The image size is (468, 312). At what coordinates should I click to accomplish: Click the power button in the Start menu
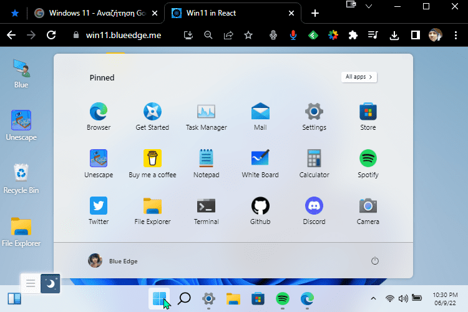(375, 261)
